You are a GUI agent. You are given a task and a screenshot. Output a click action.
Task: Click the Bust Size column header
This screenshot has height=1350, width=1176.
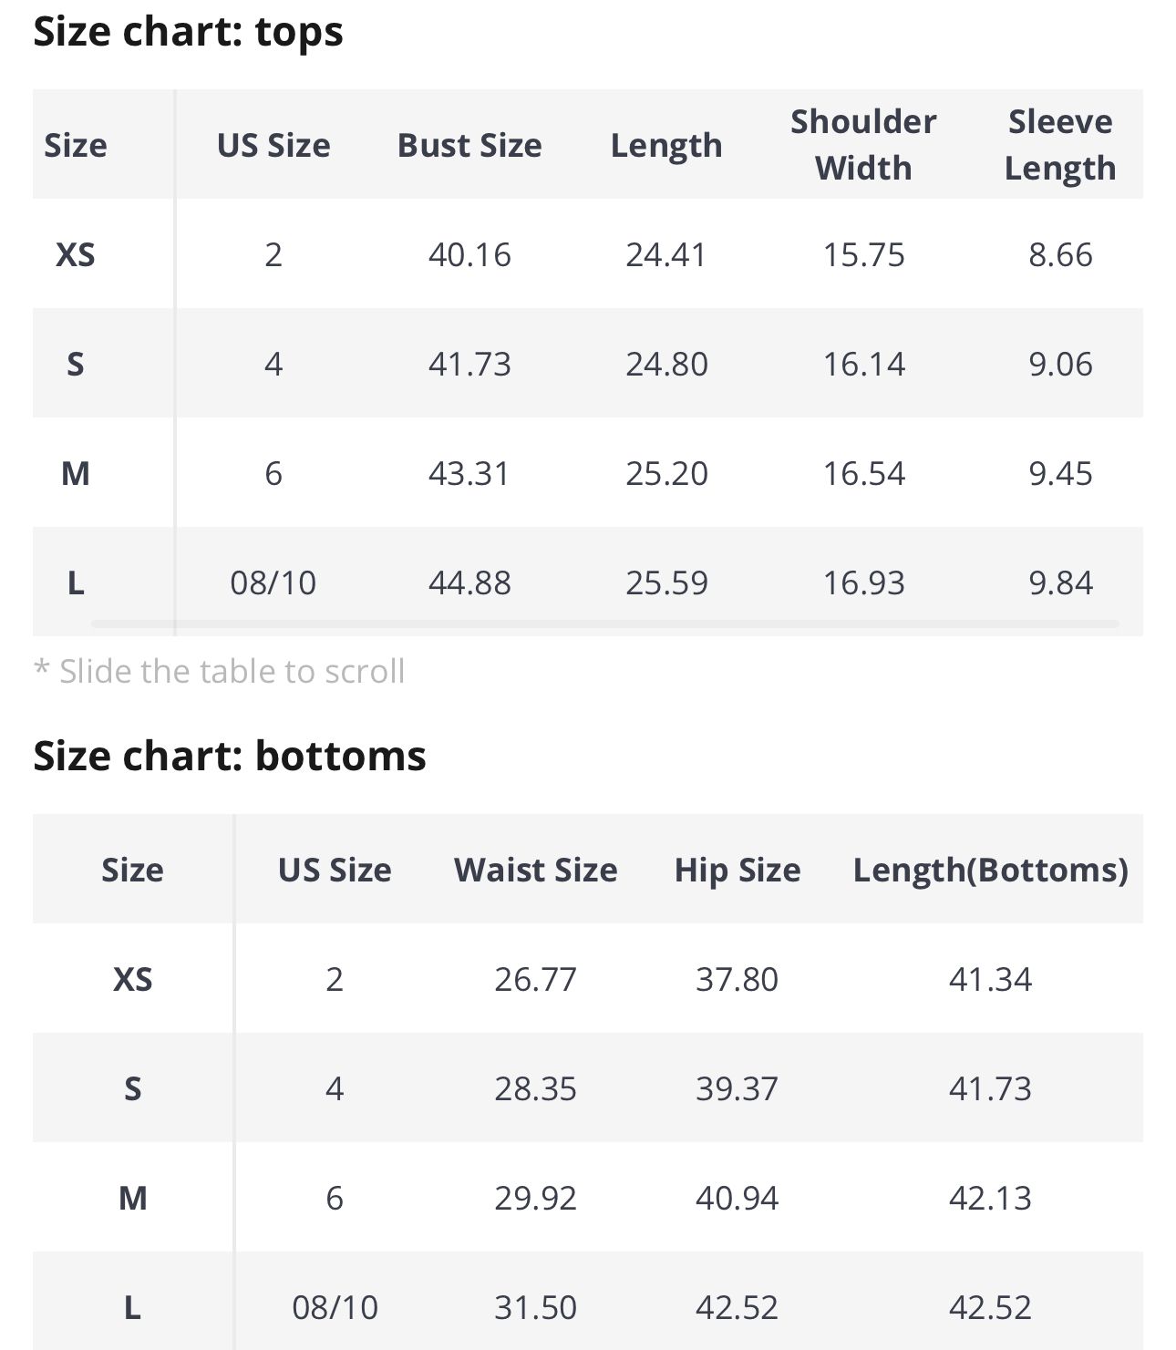(x=469, y=146)
